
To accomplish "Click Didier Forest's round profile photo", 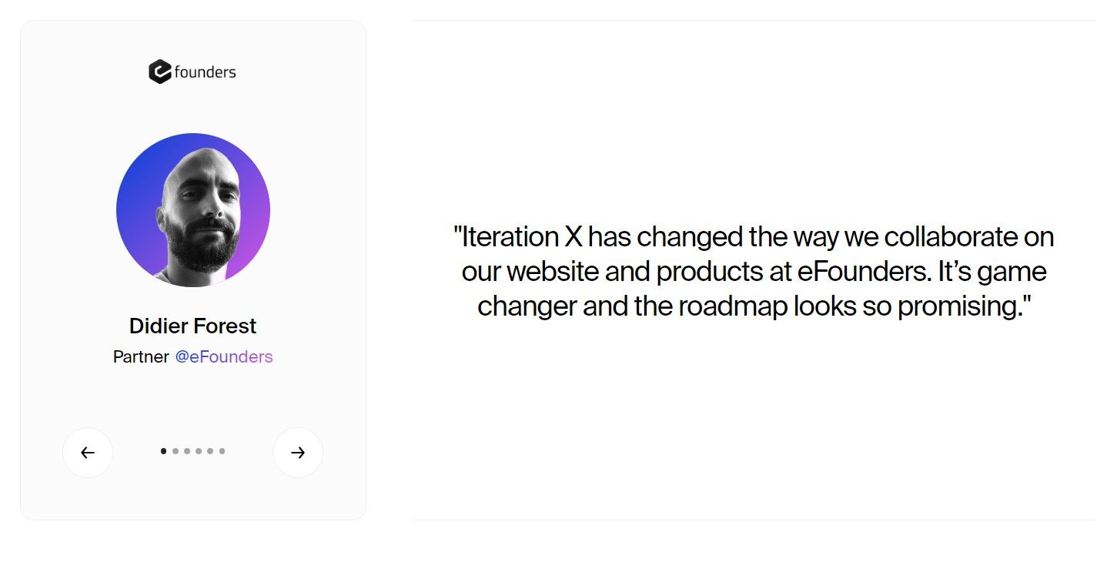I will [193, 210].
